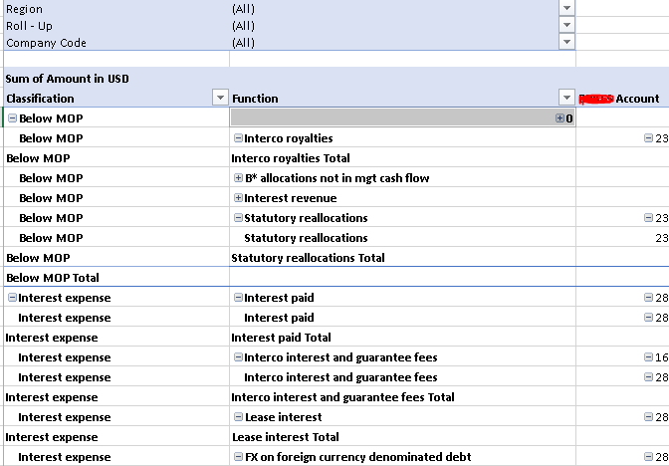The width and height of the screenshot is (669, 466).
Task: Collapse the Interest expense classification group
Action: (12, 298)
